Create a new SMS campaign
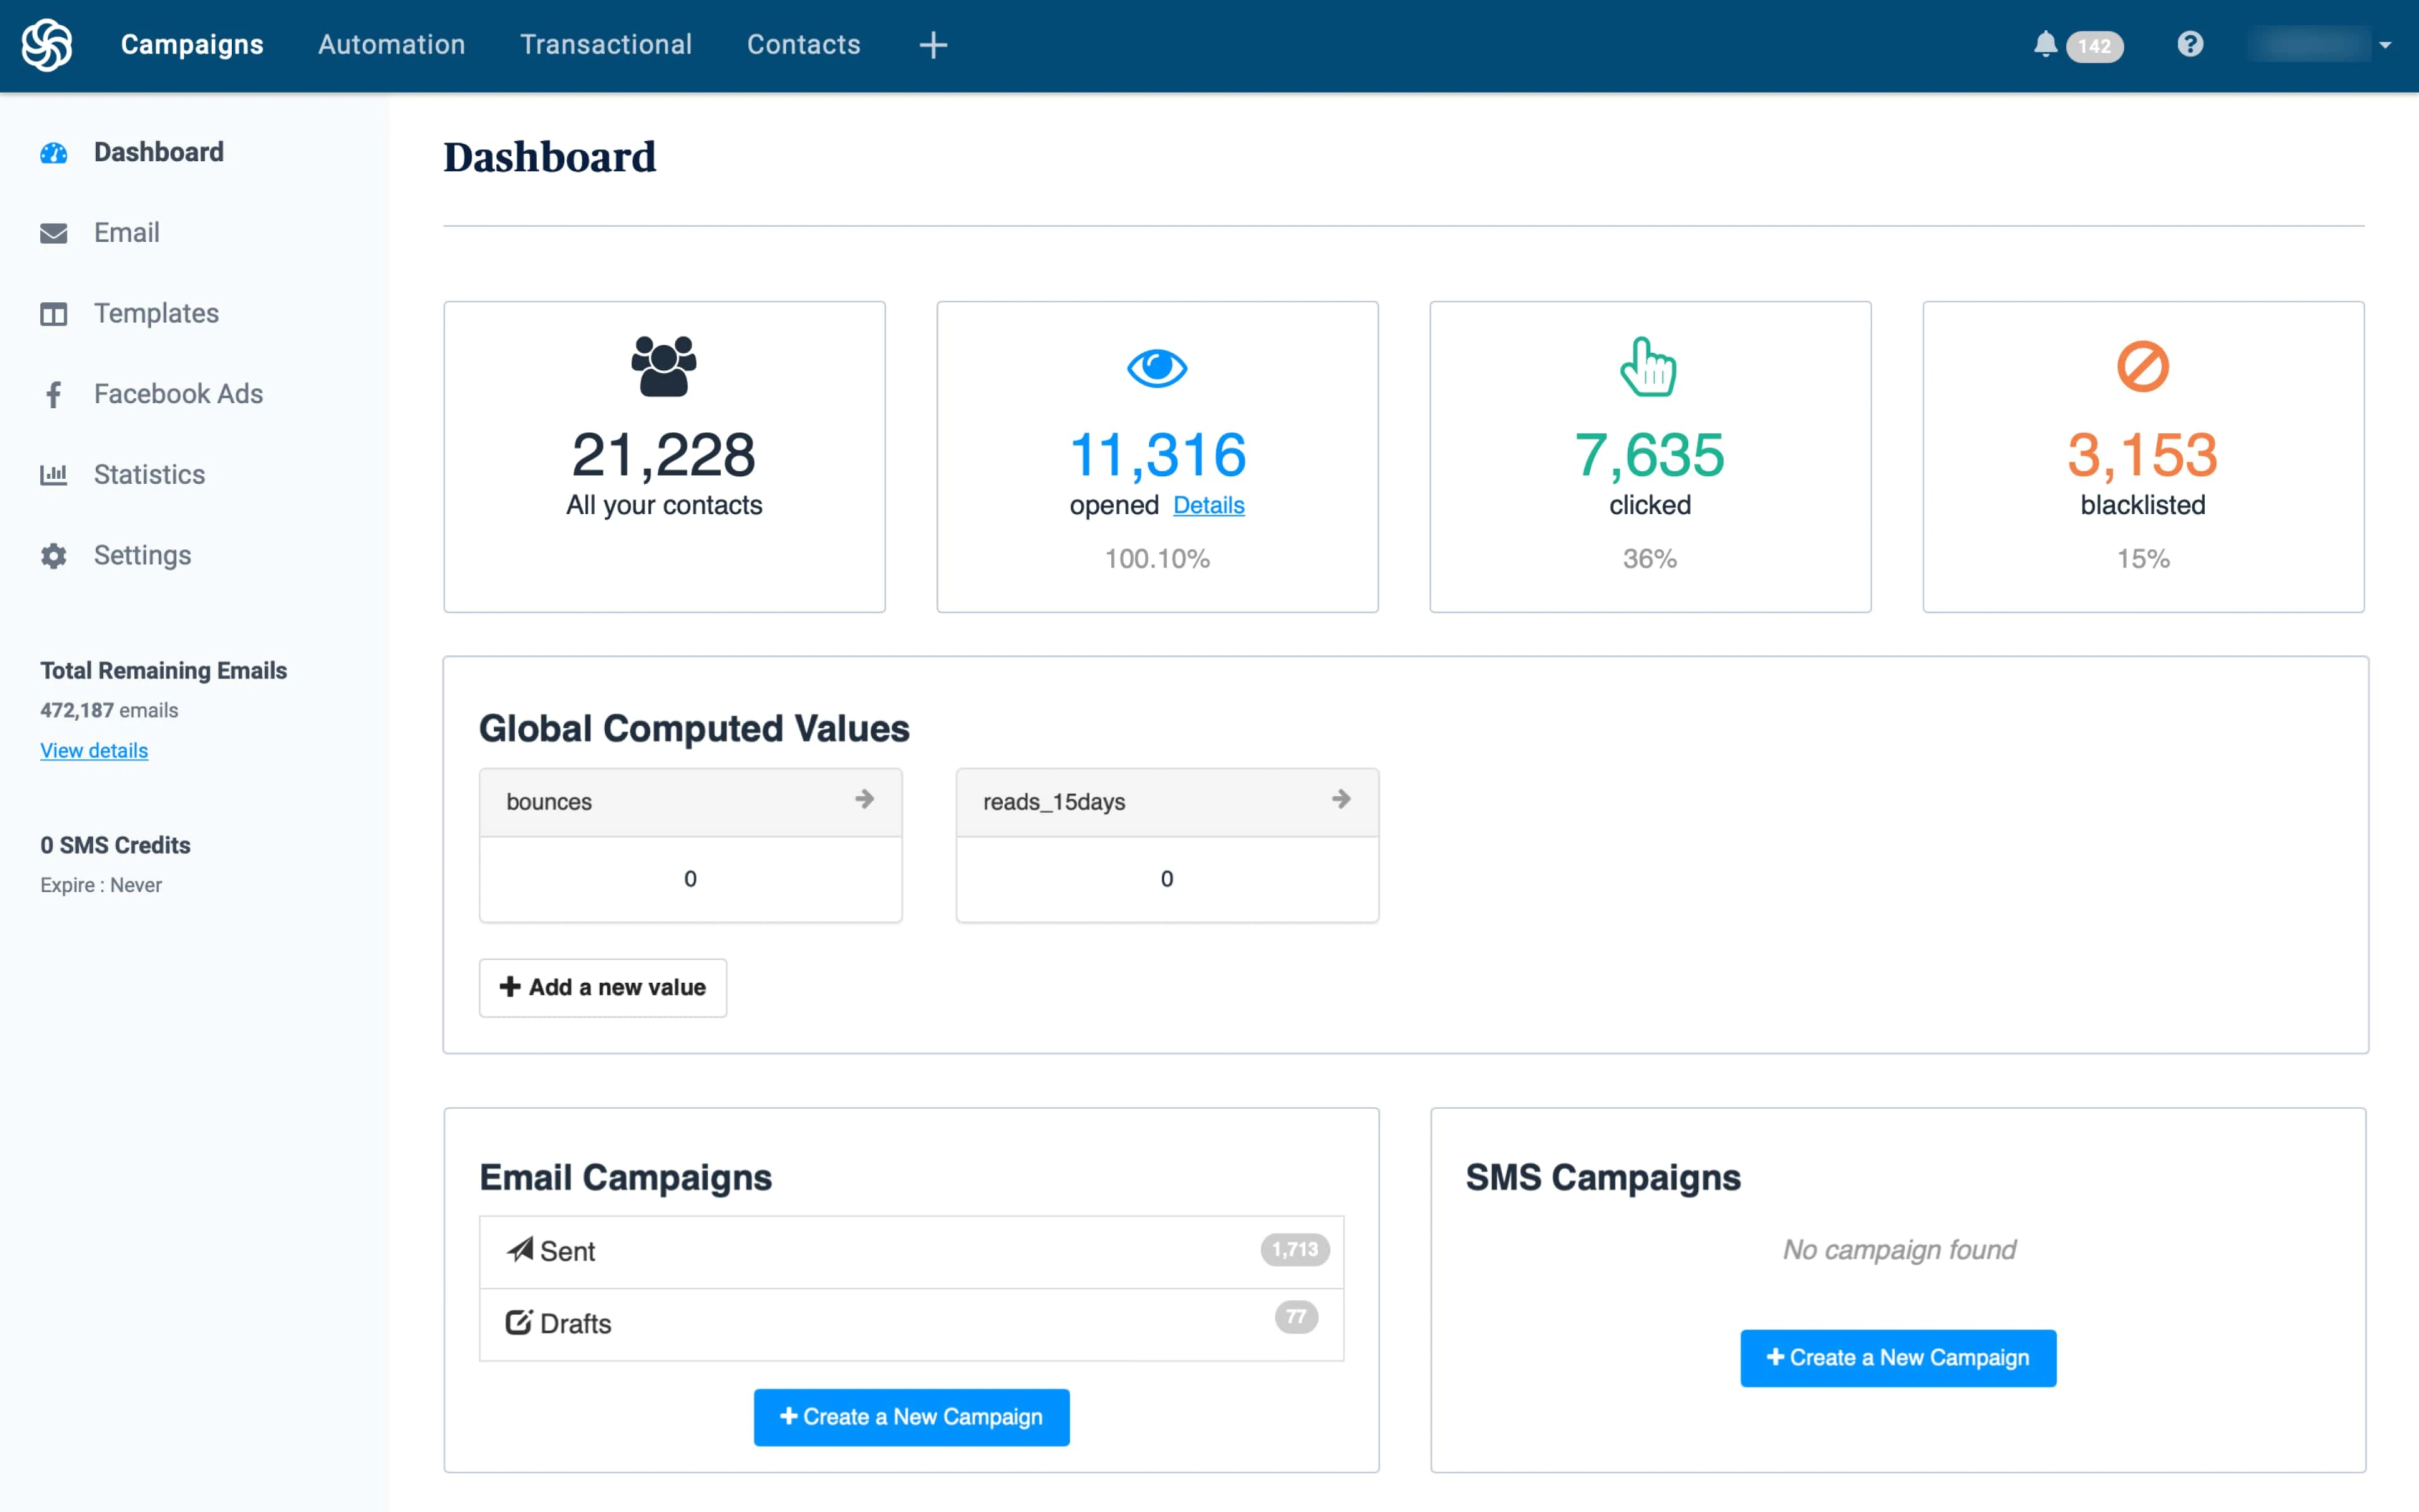 pyautogui.click(x=1897, y=1358)
